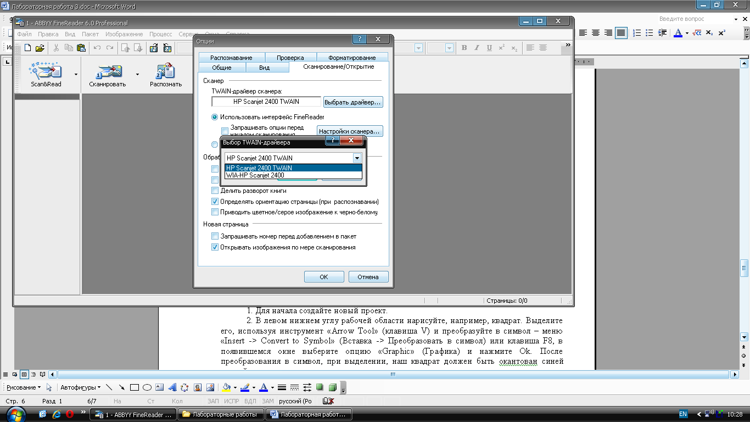Screen dimensions: 750x422
Task: Click Word's numbered list icon
Action: [x=637, y=33]
